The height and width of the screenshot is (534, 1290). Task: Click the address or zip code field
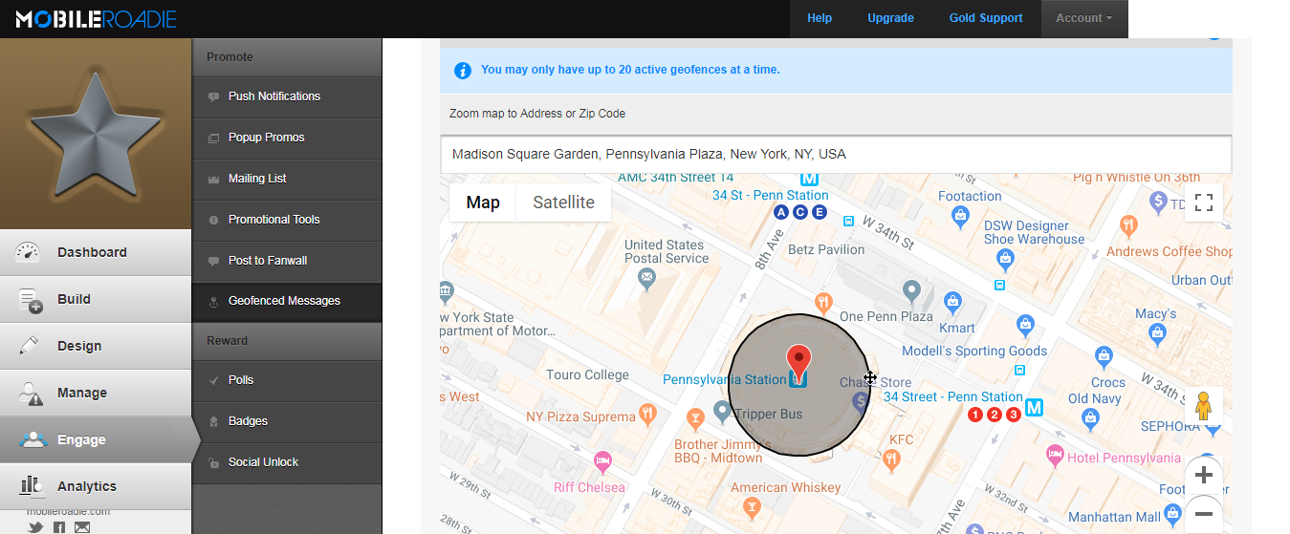point(836,154)
